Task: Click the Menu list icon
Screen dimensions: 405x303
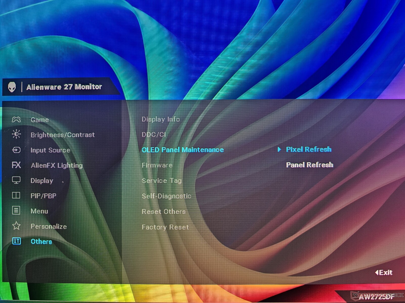Action: click(16, 210)
